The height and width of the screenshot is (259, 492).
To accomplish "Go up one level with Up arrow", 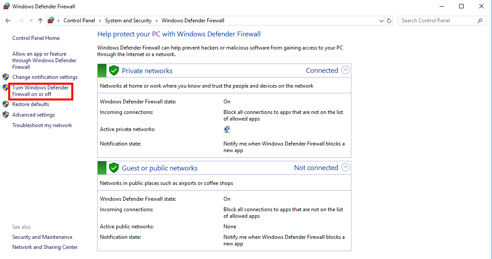I will pyautogui.click(x=40, y=21).
